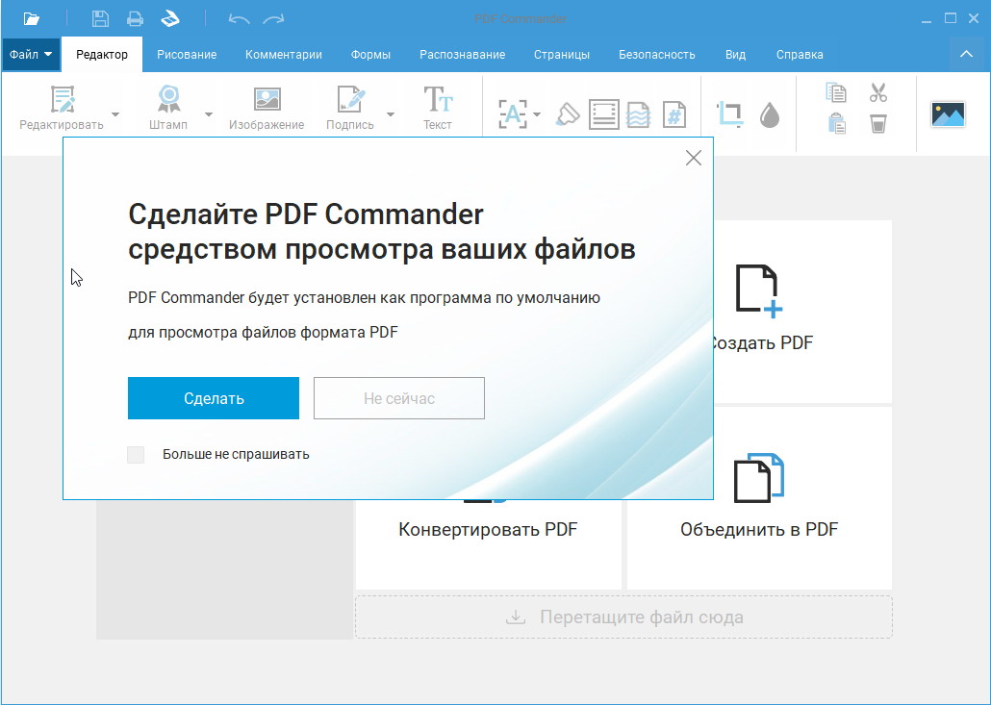Click the text для просмотра файлов формата PDF
Image resolution: width=991 pixels, height=705 pixels.
point(263,332)
